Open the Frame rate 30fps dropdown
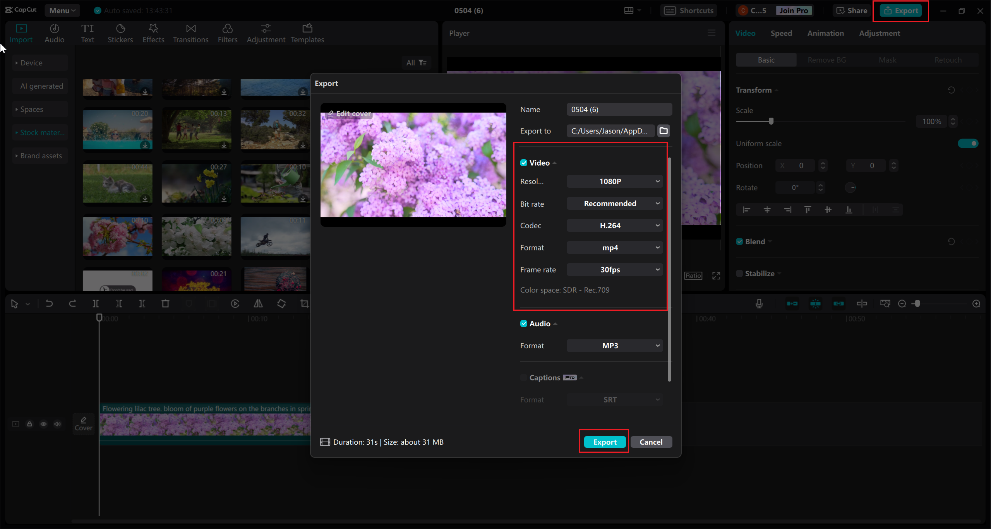 click(x=615, y=270)
